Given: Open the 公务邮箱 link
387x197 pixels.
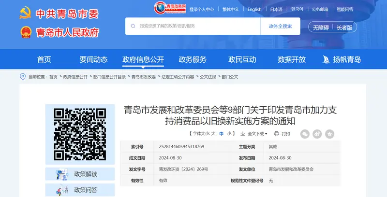Looking at the screenshot, I should (x=320, y=9).
